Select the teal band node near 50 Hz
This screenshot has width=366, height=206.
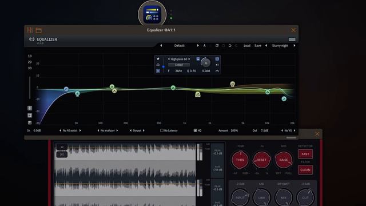[x=78, y=94]
